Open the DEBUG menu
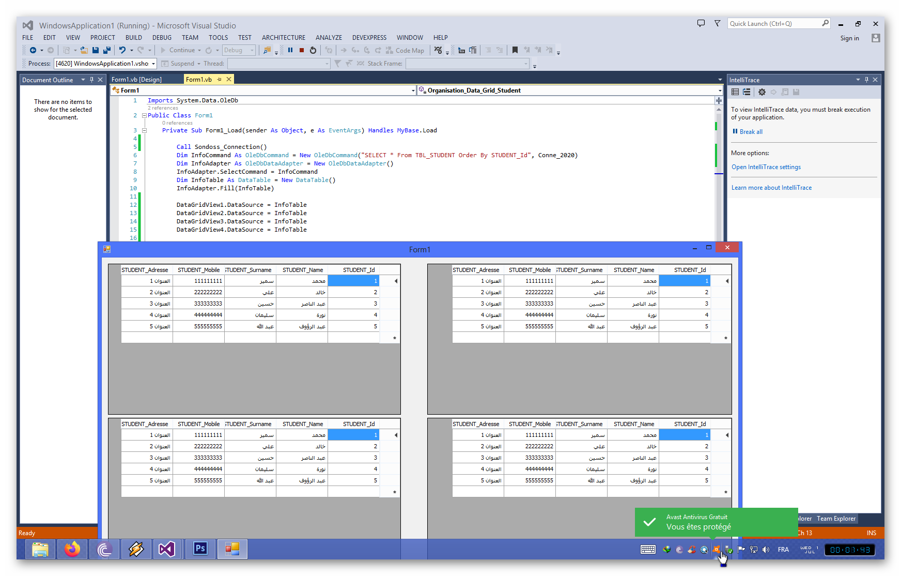901x576 pixels. [x=162, y=37]
